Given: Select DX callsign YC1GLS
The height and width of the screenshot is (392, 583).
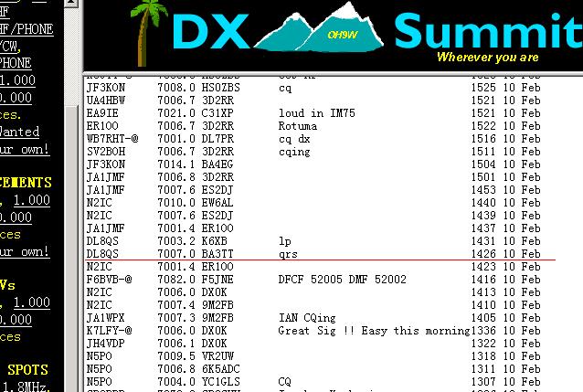Looking at the screenshot, I should (x=221, y=382).
